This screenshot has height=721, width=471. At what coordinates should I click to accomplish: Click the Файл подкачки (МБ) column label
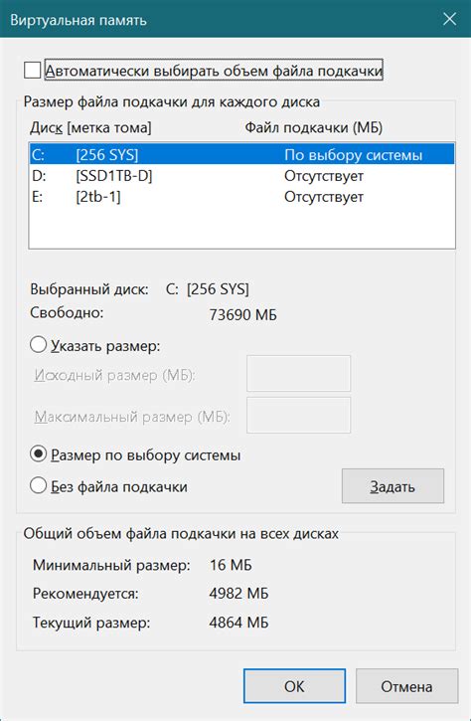pos(313,127)
